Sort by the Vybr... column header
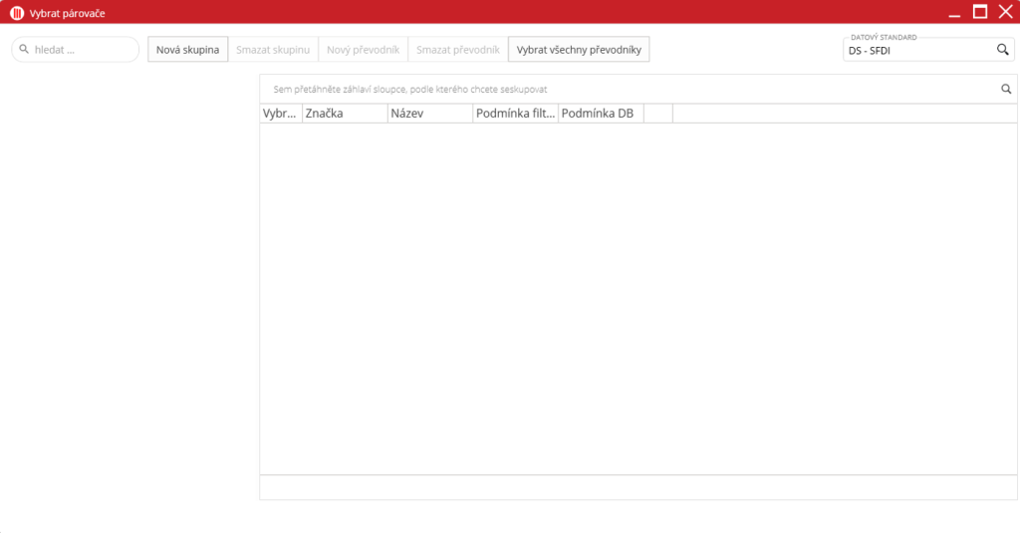1020x533 pixels. pos(280,114)
